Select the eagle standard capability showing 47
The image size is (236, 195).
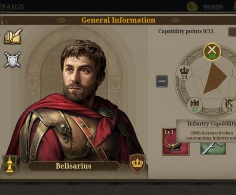point(195,105)
